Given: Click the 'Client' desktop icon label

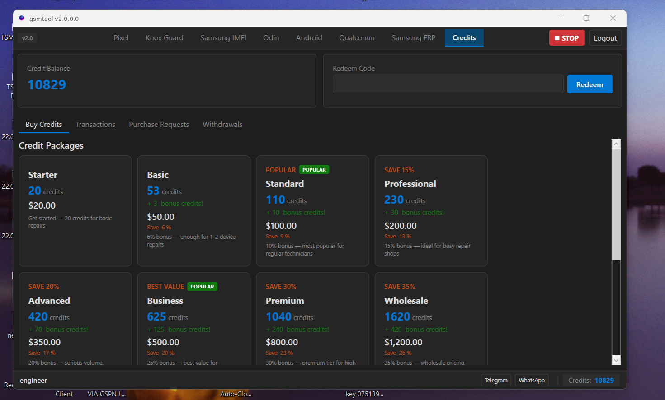Looking at the screenshot, I should pyautogui.click(x=64, y=394).
